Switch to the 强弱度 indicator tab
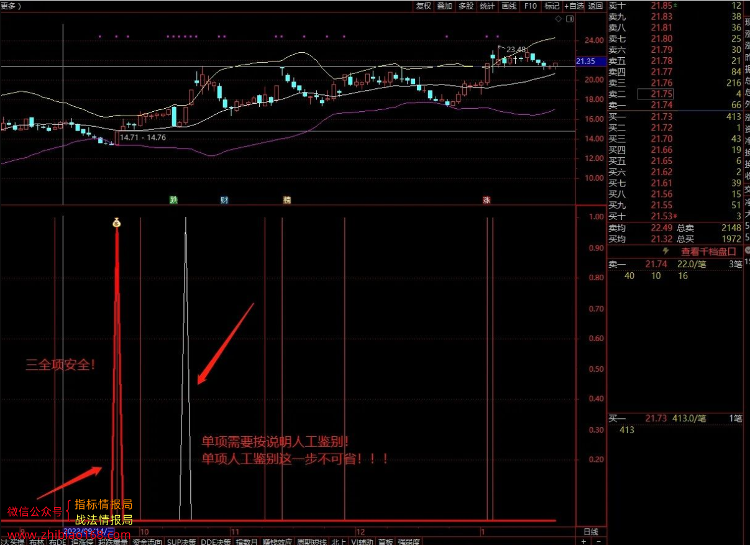 [408, 541]
